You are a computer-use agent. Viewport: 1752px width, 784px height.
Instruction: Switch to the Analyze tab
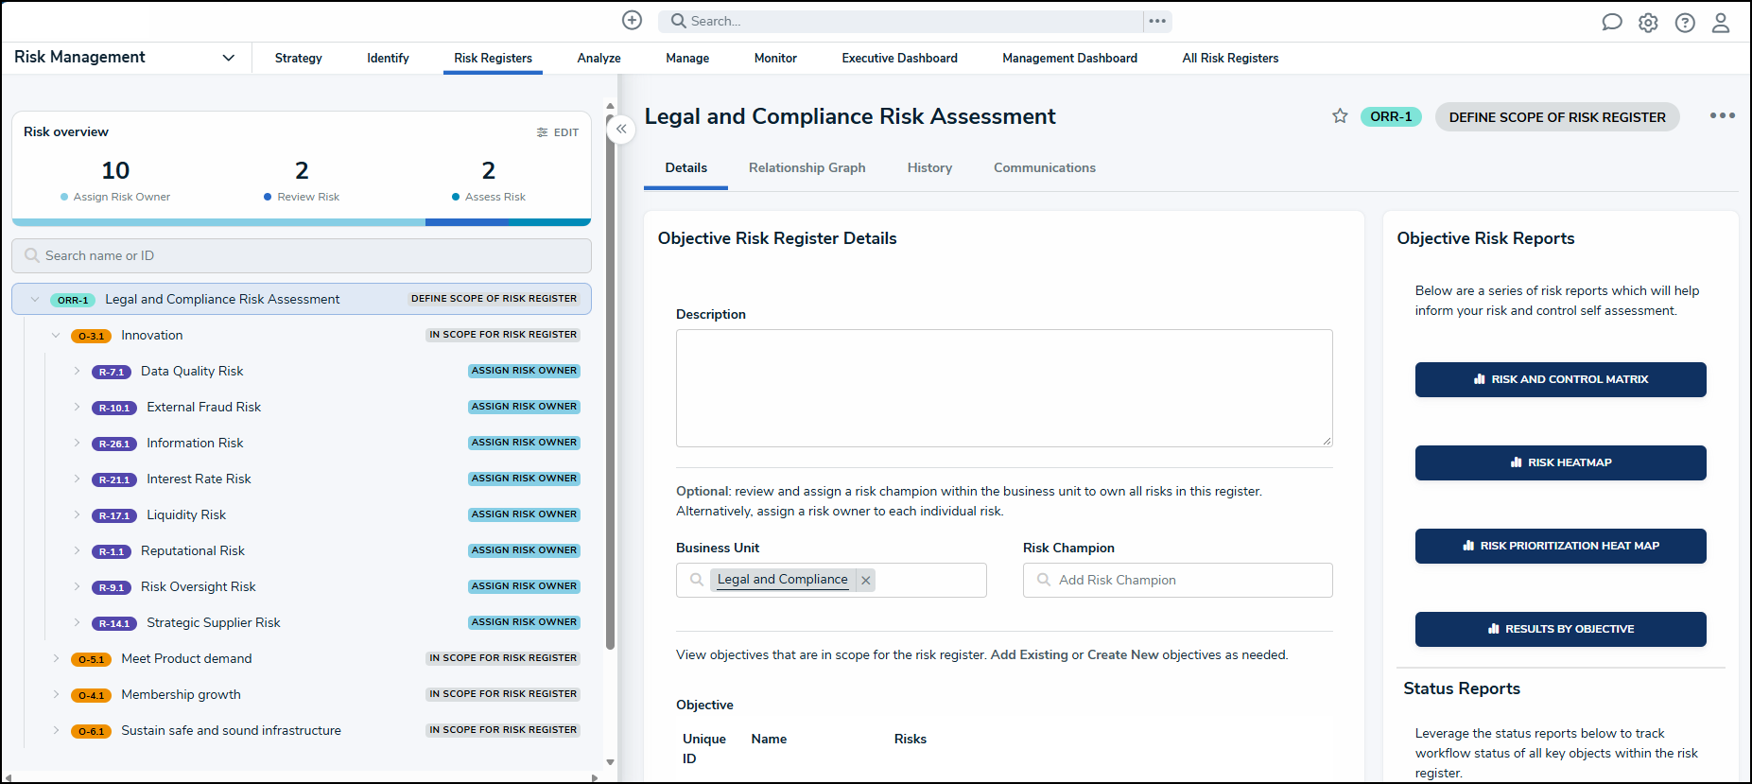pos(598,59)
